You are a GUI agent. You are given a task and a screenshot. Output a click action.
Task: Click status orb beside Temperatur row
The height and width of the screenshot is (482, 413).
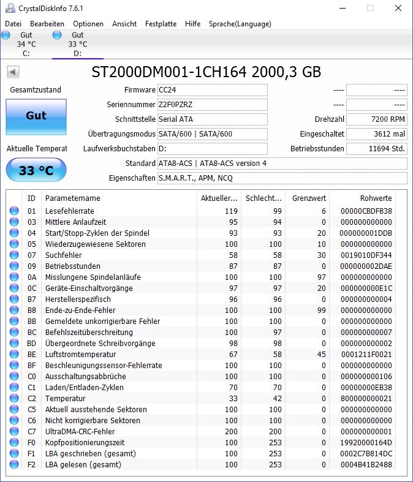click(14, 398)
